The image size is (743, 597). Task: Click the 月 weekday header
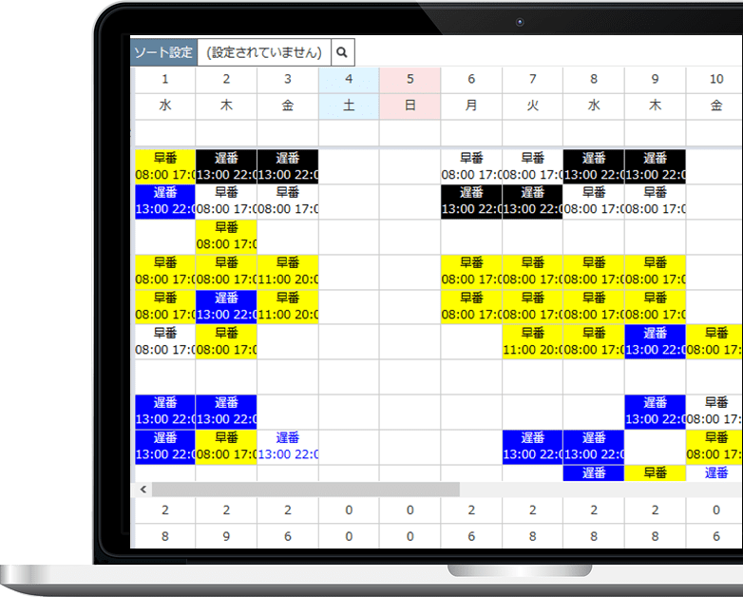tap(471, 106)
